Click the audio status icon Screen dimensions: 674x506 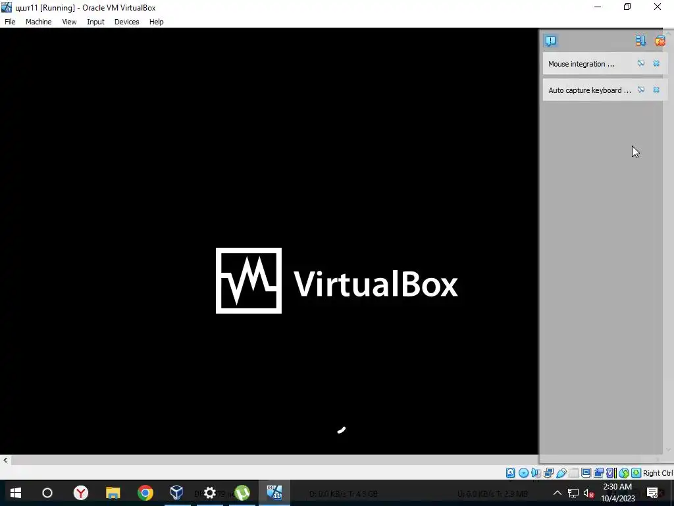pos(536,473)
